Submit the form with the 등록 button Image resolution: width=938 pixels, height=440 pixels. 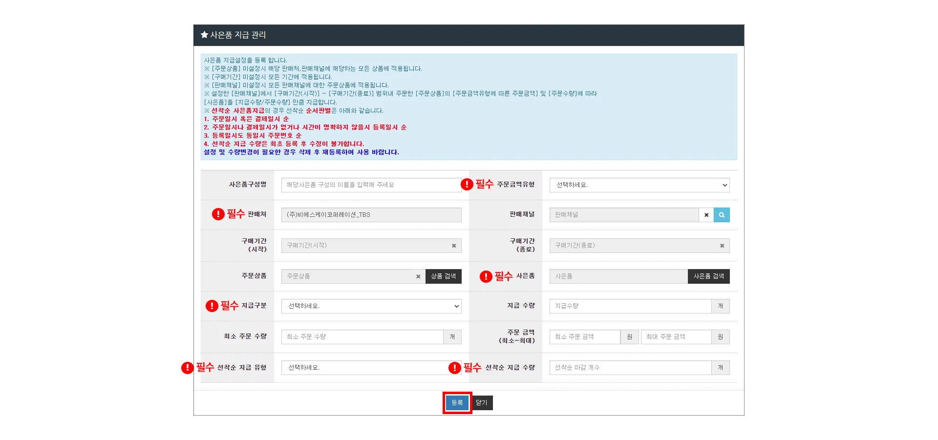(457, 403)
